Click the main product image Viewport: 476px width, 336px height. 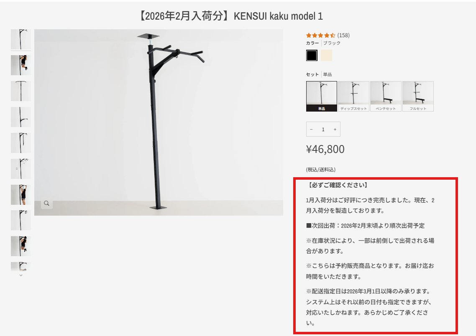(159, 122)
